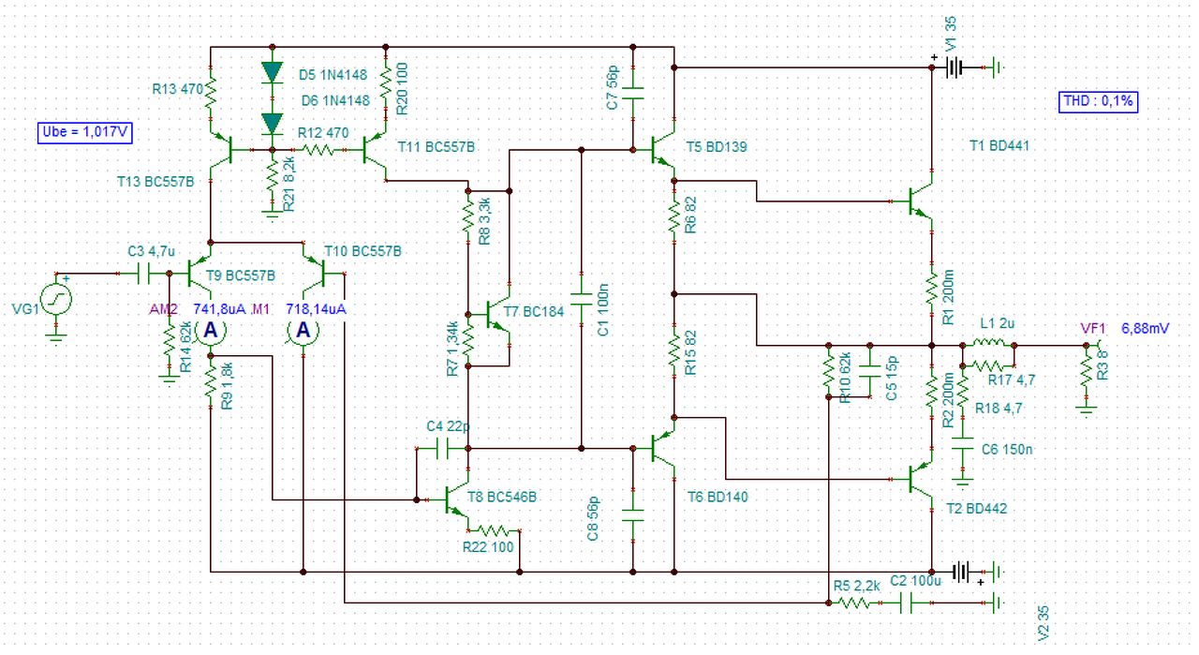Select driver transistor T6 BD140
This screenshot has width=1199, height=655.
(662, 448)
